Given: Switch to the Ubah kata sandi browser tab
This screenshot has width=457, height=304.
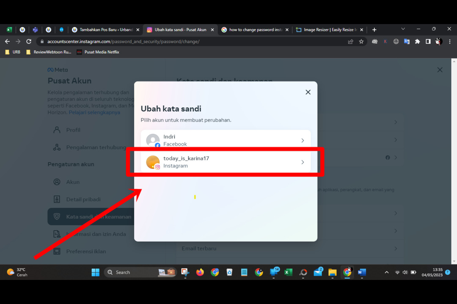Looking at the screenshot, I should pyautogui.click(x=180, y=30).
